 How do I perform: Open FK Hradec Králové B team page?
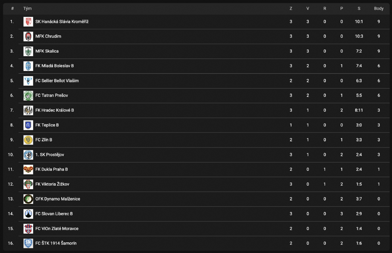click(x=55, y=110)
